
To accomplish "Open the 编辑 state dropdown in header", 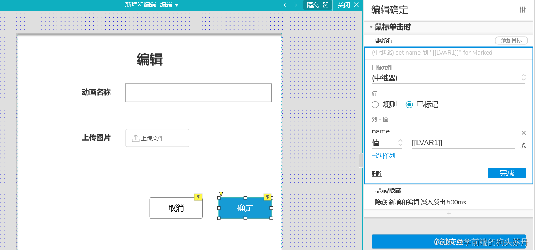I will [x=170, y=5].
